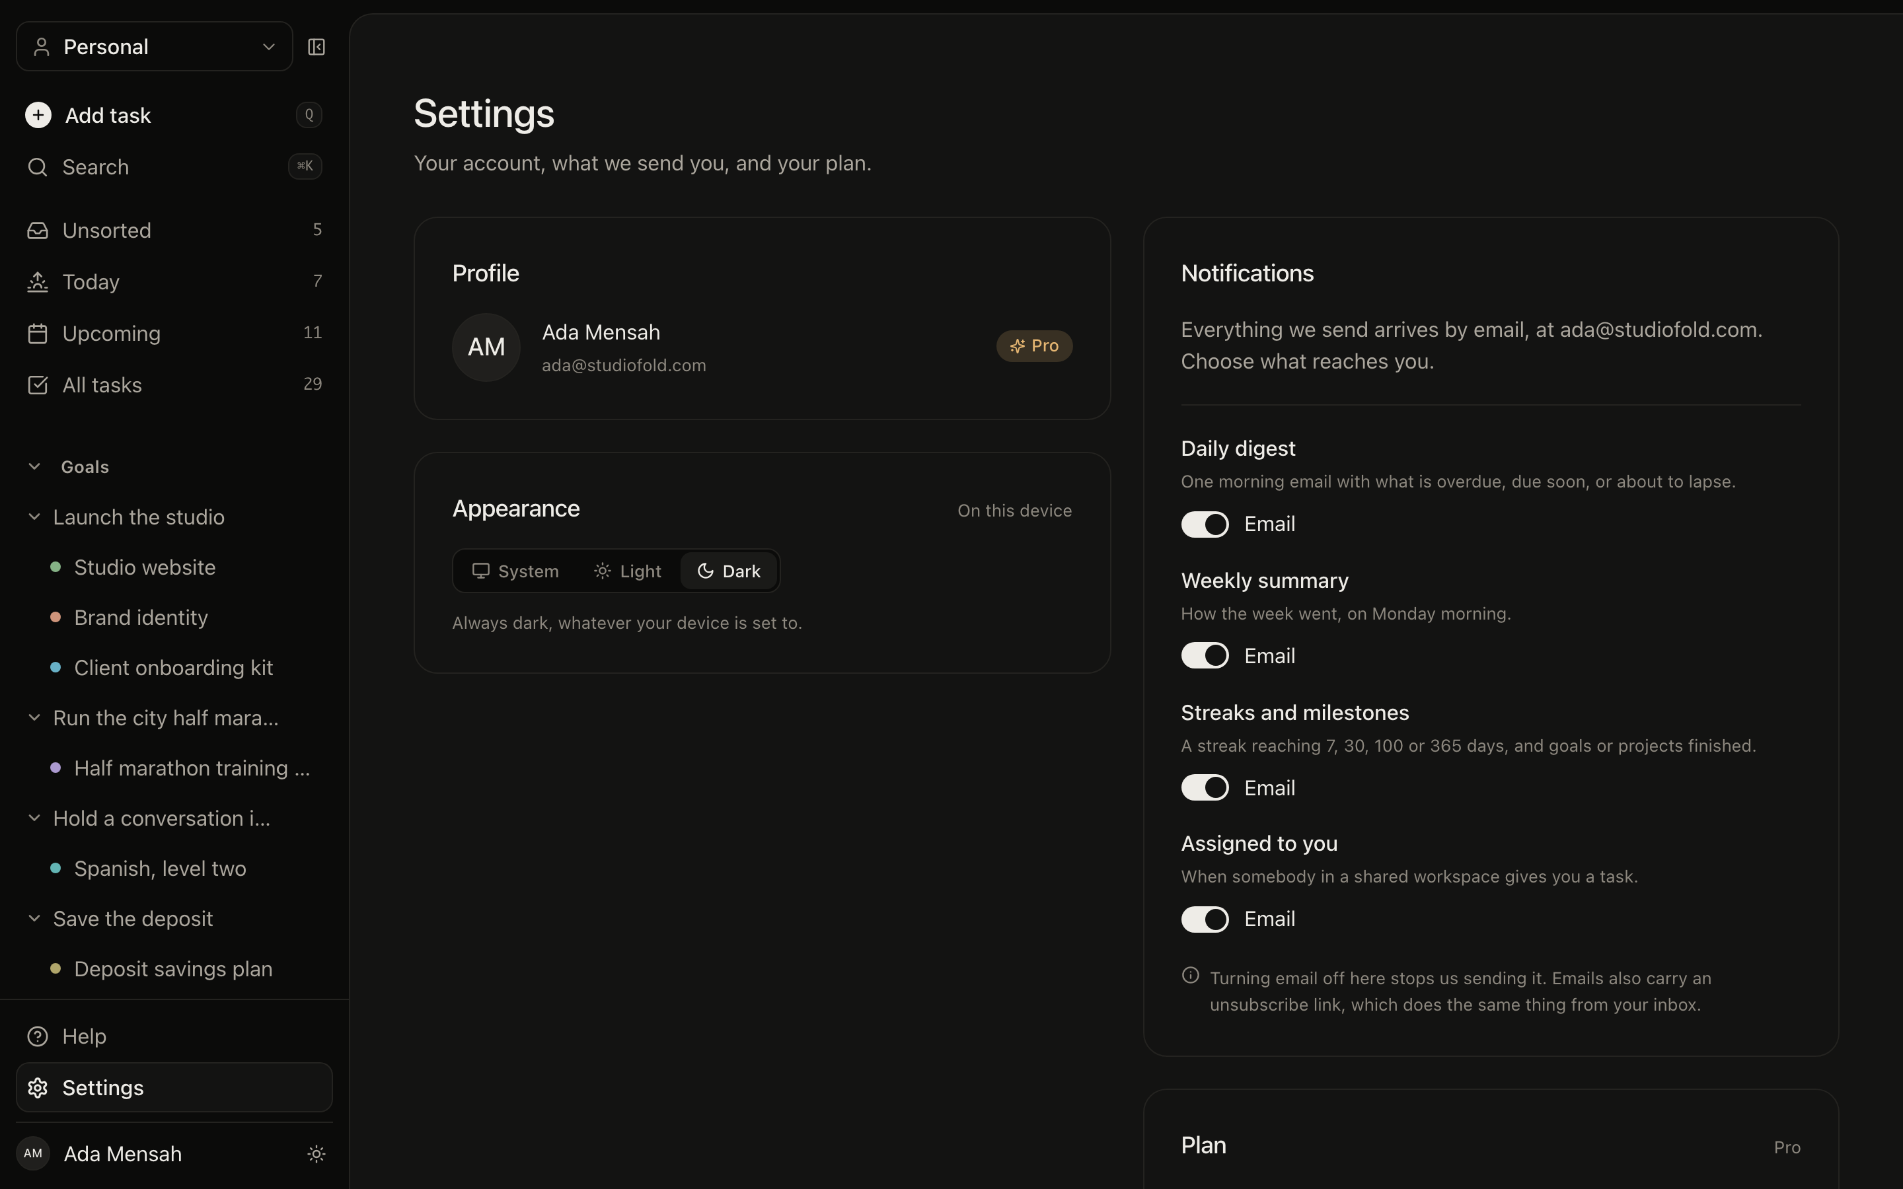This screenshot has height=1189, width=1903.
Task: Select the System appearance option
Action: (x=516, y=571)
